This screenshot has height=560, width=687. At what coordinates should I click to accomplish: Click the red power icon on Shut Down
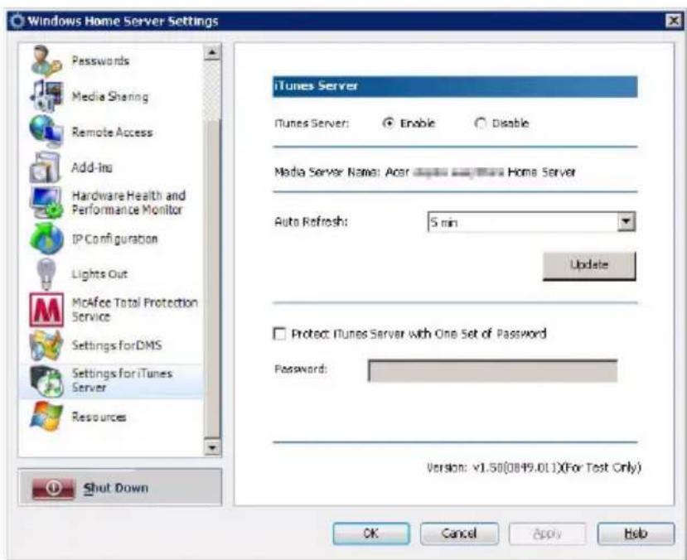pyautogui.click(x=54, y=488)
